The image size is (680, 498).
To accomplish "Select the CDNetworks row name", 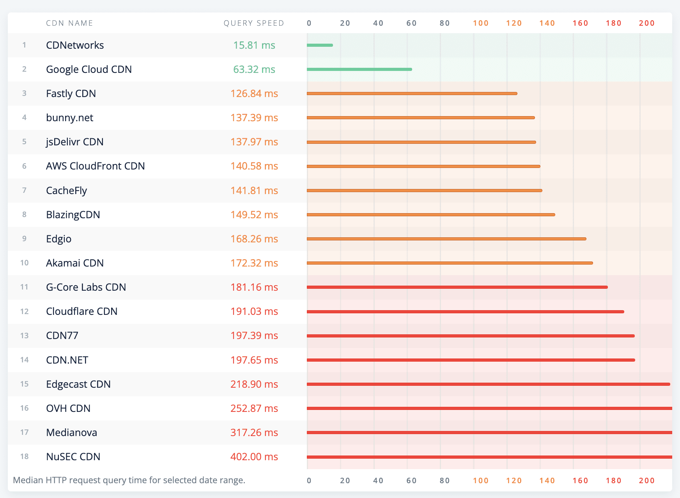I will [x=75, y=45].
